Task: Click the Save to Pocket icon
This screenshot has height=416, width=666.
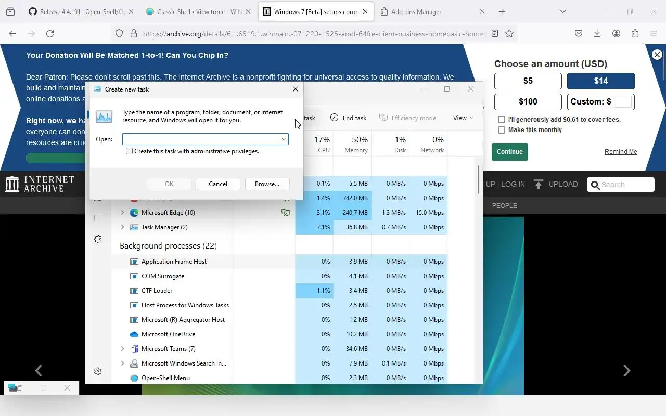Action: tap(579, 33)
